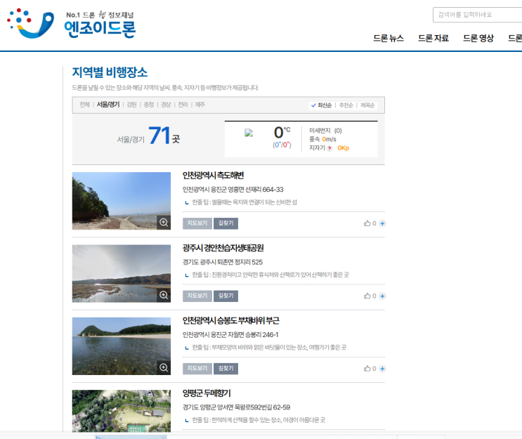Click the 71곳 location count
The height and width of the screenshot is (439, 522).
164,136
